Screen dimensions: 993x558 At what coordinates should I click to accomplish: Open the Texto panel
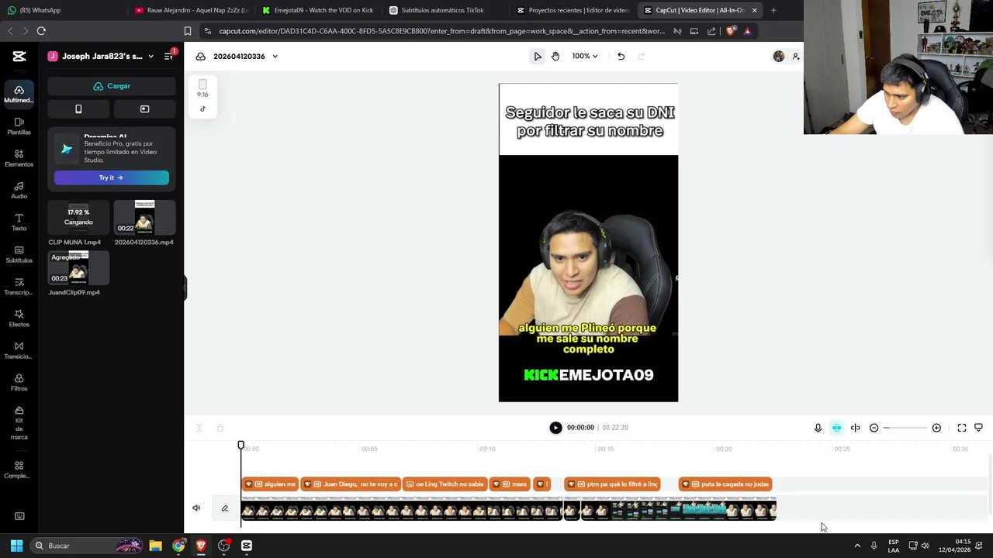pyautogui.click(x=19, y=222)
